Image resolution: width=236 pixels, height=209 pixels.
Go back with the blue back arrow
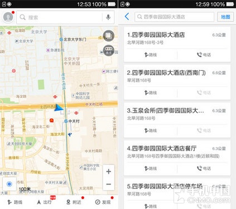[127, 17]
